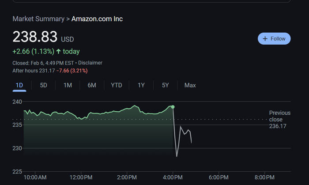
Task: Switch to the 5Y chart tab
Action: (x=166, y=85)
